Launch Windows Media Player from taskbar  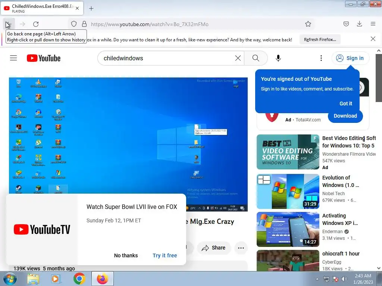(56, 279)
